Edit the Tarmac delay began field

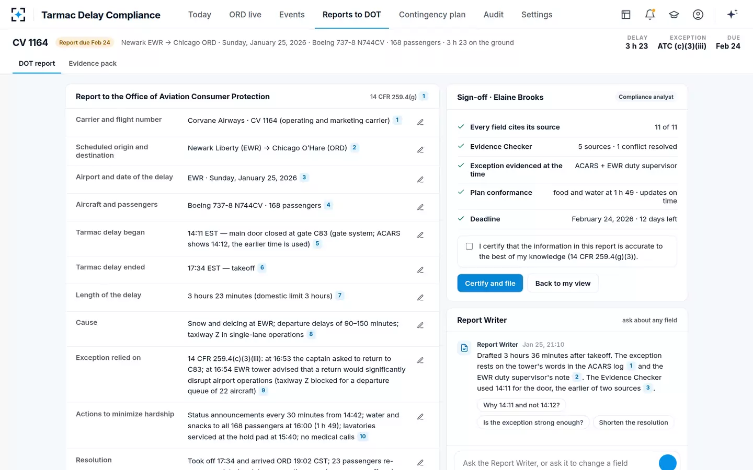tap(420, 235)
